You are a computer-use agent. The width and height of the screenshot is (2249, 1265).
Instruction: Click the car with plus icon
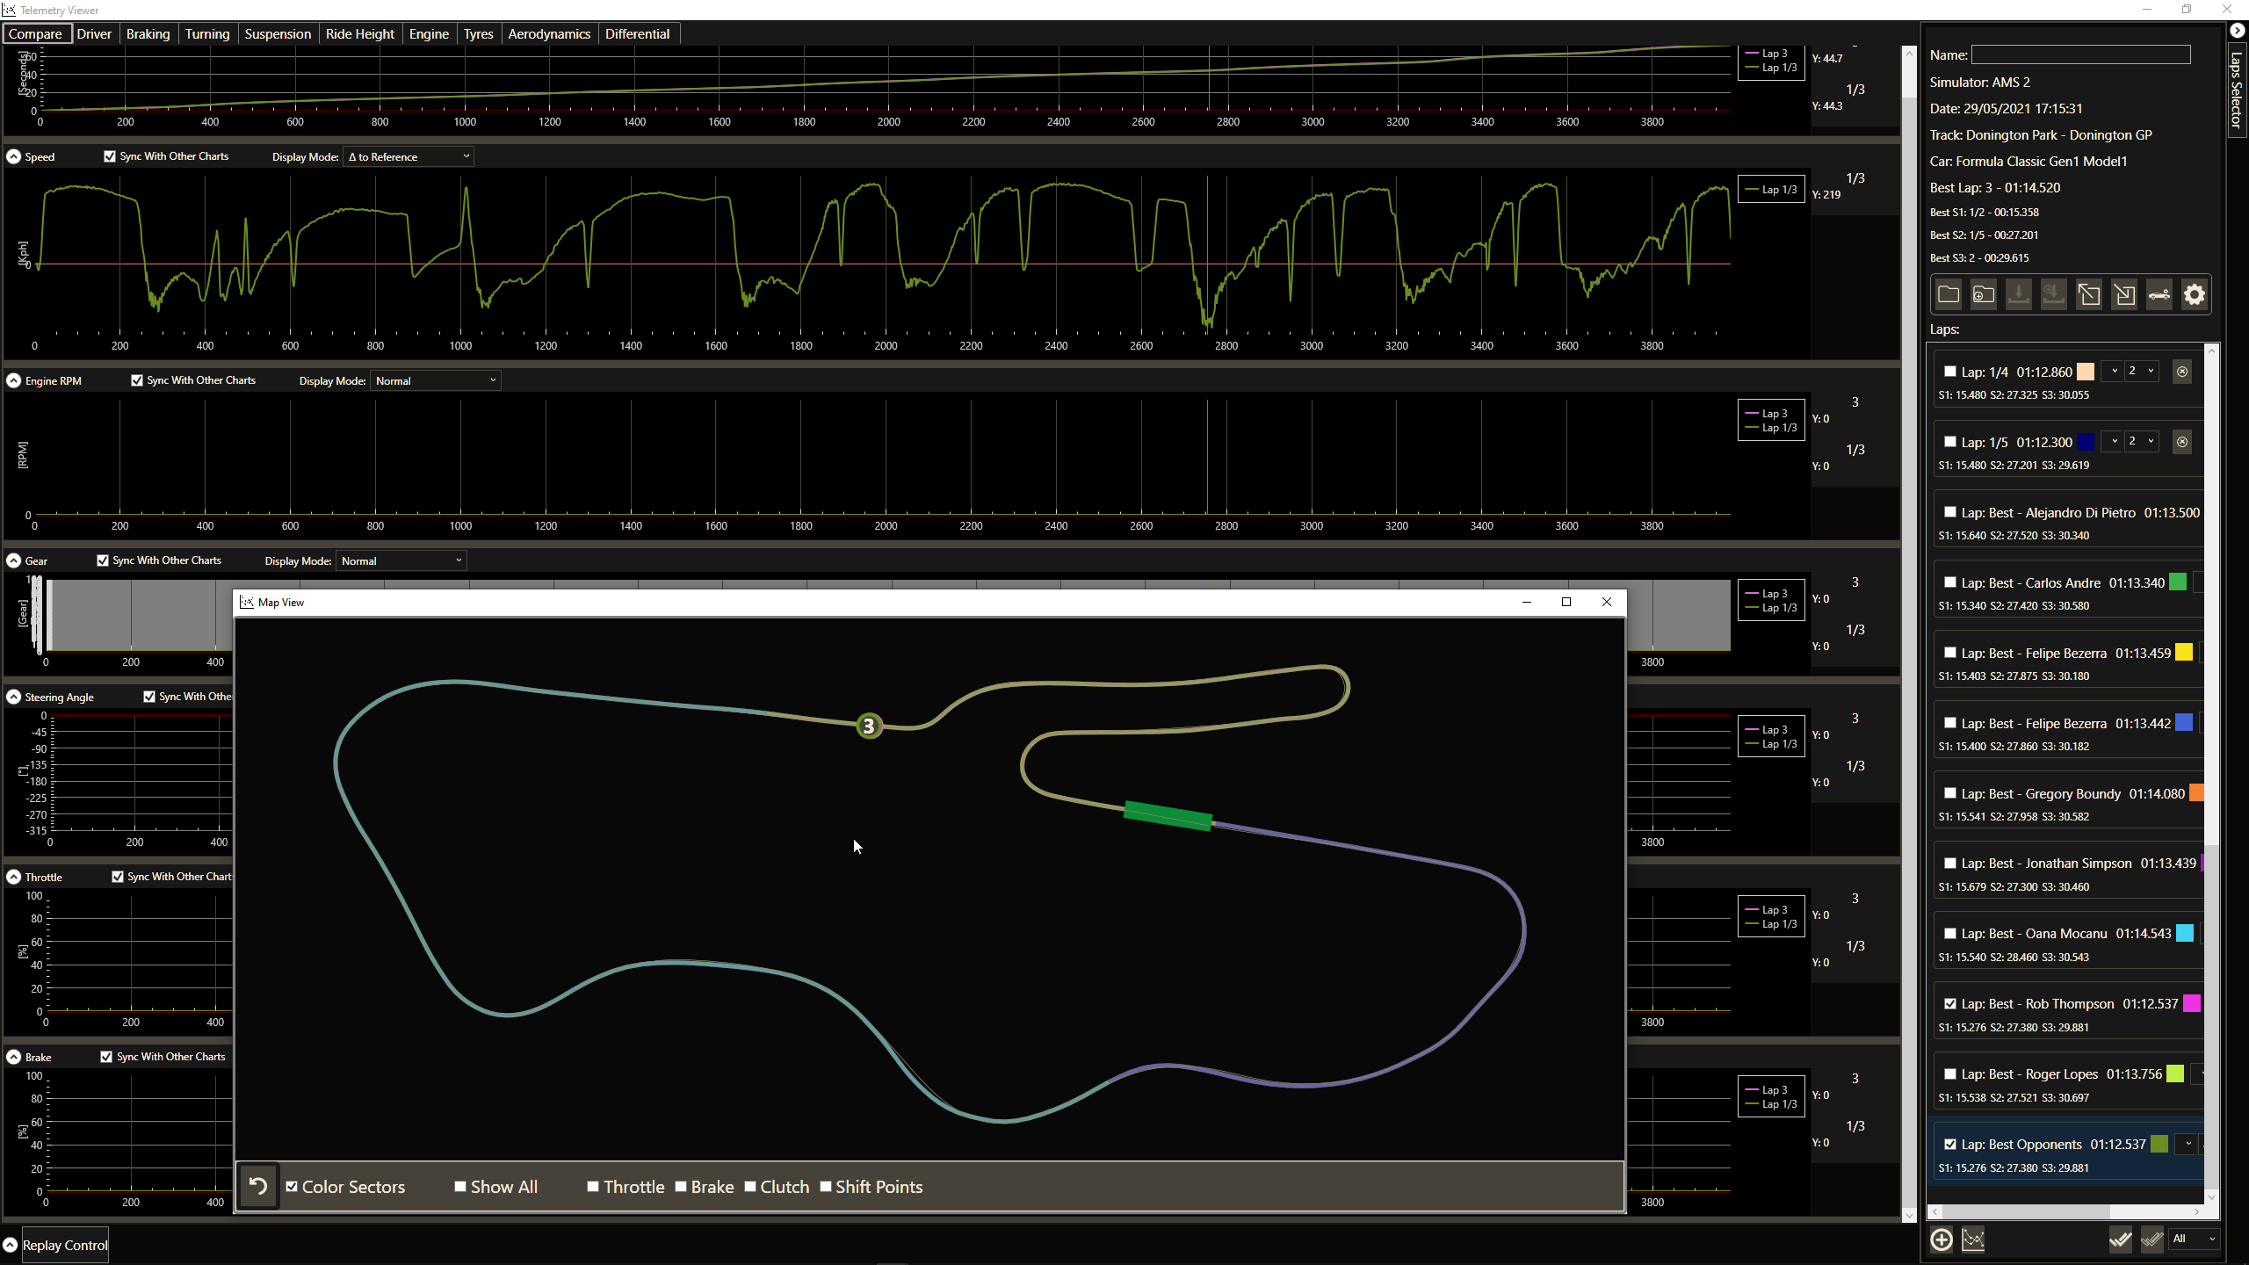pyautogui.click(x=2159, y=294)
